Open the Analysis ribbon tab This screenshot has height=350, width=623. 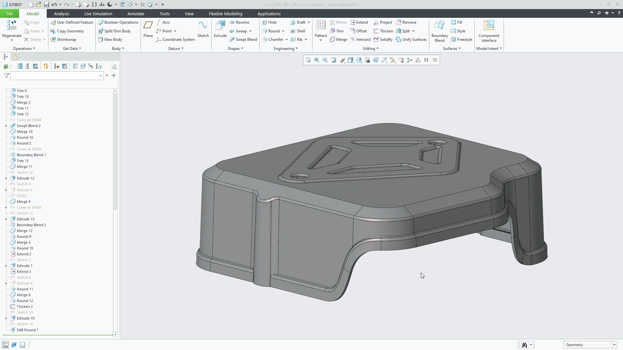coord(61,14)
